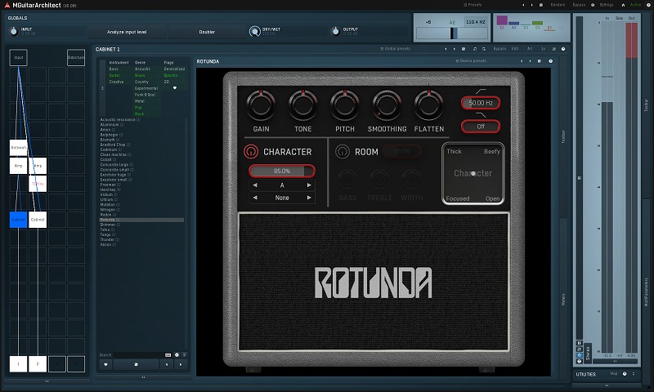Click the FLATTEN knob

point(429,105)
